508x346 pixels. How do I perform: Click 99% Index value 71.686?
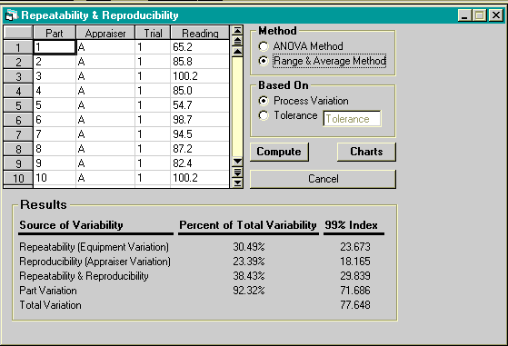[x=355, y=291]
